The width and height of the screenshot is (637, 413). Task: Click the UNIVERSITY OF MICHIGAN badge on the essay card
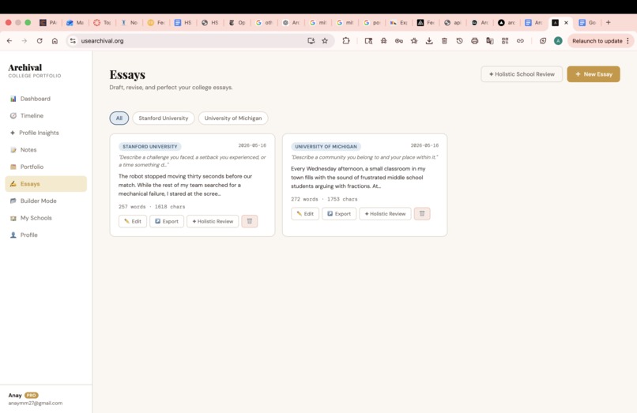[x=326, y=147]
